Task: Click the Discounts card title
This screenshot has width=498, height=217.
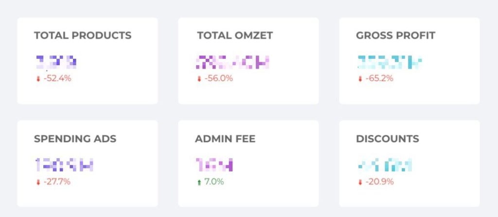Action: click(387, 139)
